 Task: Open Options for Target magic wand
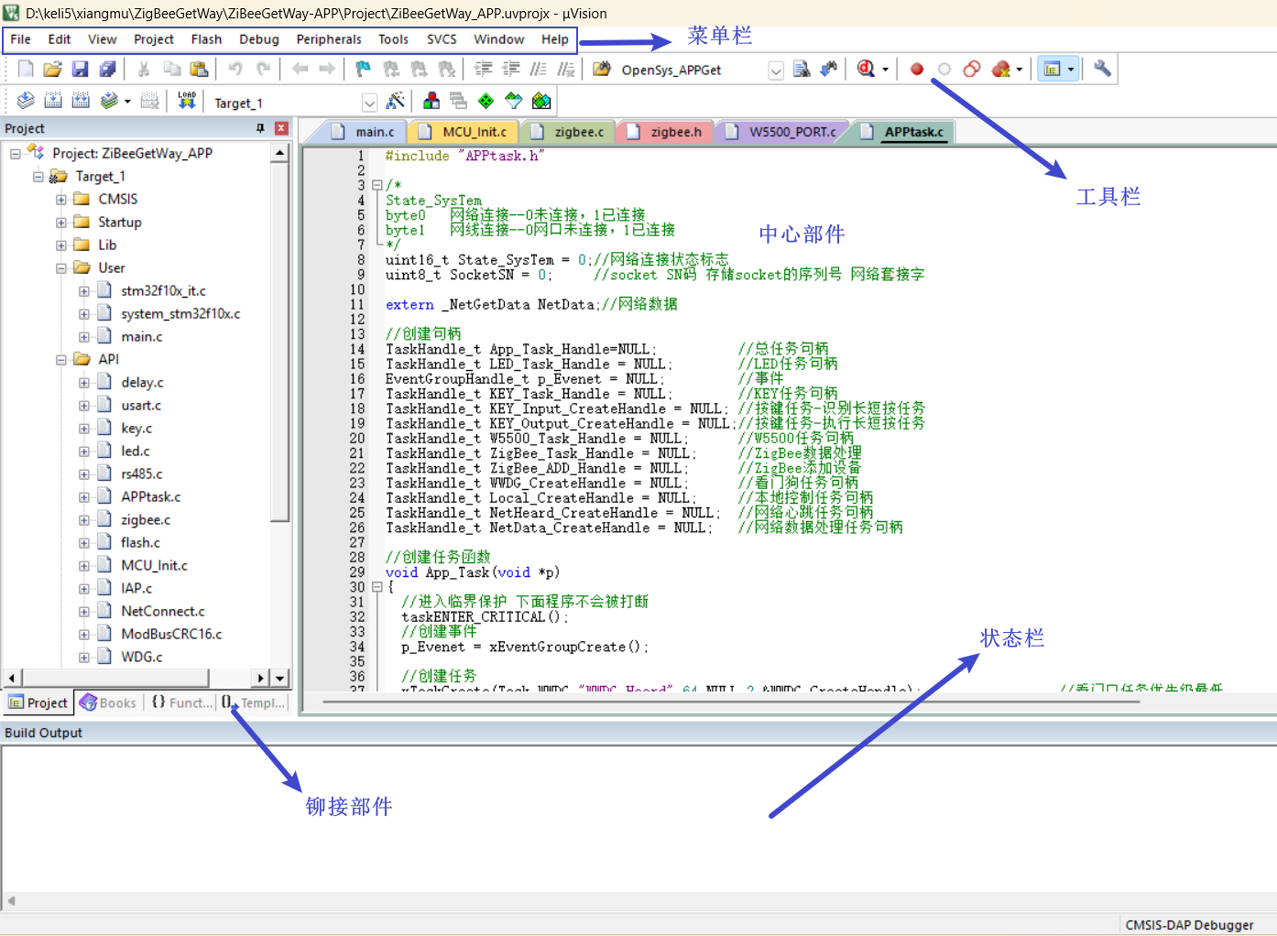[x=396, y=101]
